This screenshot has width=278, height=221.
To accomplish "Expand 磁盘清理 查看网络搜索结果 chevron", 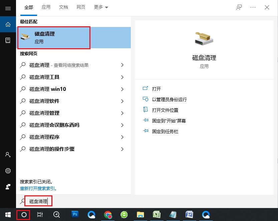I will pyautogui.click(x=122, y=65).
